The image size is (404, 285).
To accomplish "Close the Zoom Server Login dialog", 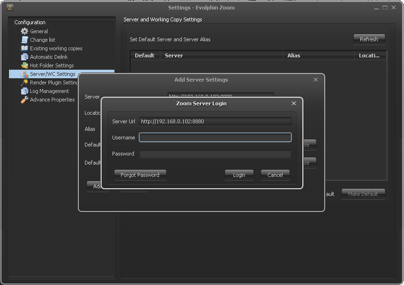I will (x=294, y=103).
